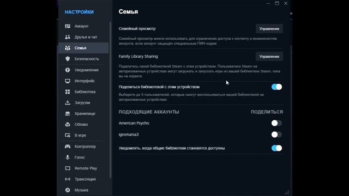Open Аккаунт settings section
Screen dimensions: 349x196
pyautogui.click(x=81, y=26)
